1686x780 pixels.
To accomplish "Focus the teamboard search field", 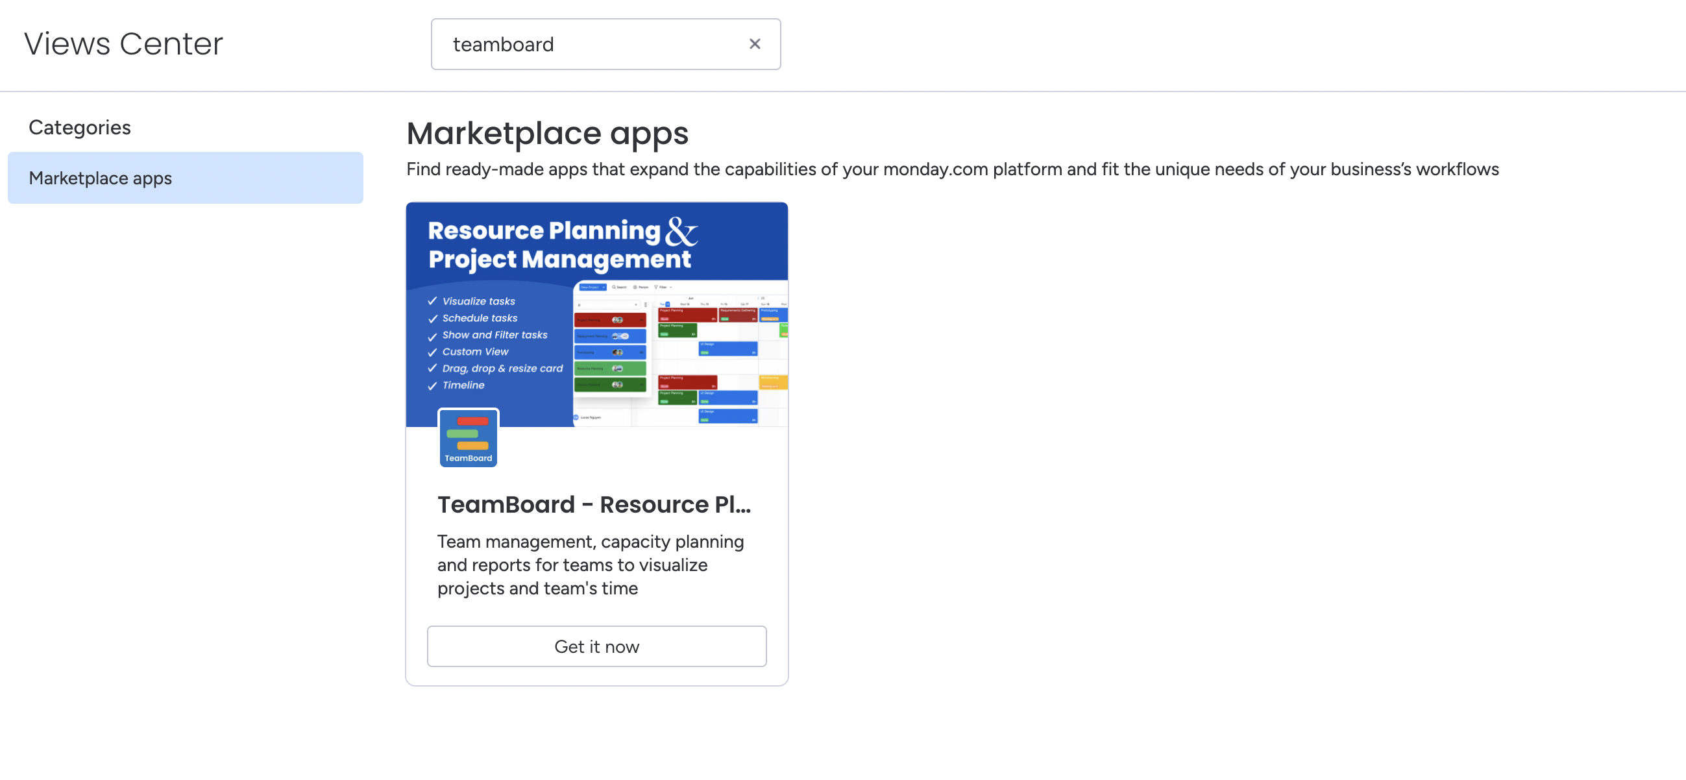I will (589, 44).
